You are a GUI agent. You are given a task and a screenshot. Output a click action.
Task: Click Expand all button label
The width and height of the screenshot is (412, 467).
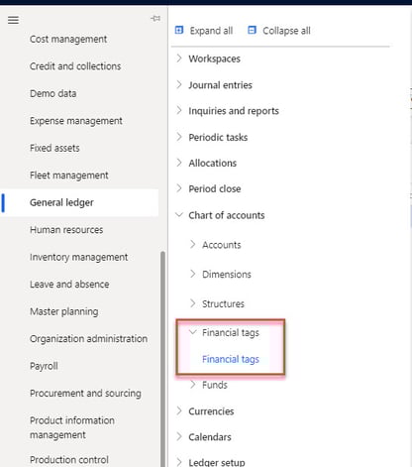[x=211, y=31]
